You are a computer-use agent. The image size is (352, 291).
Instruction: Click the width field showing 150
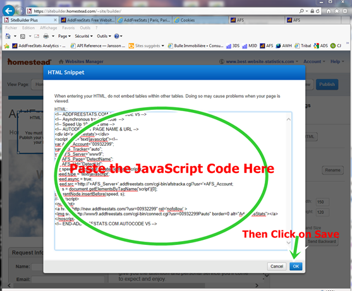point(322,202)
